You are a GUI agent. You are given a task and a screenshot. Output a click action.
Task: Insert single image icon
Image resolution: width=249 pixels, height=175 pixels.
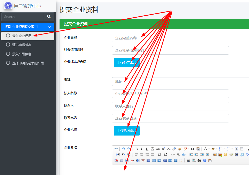pyautogui.click(x=215, y=155)
